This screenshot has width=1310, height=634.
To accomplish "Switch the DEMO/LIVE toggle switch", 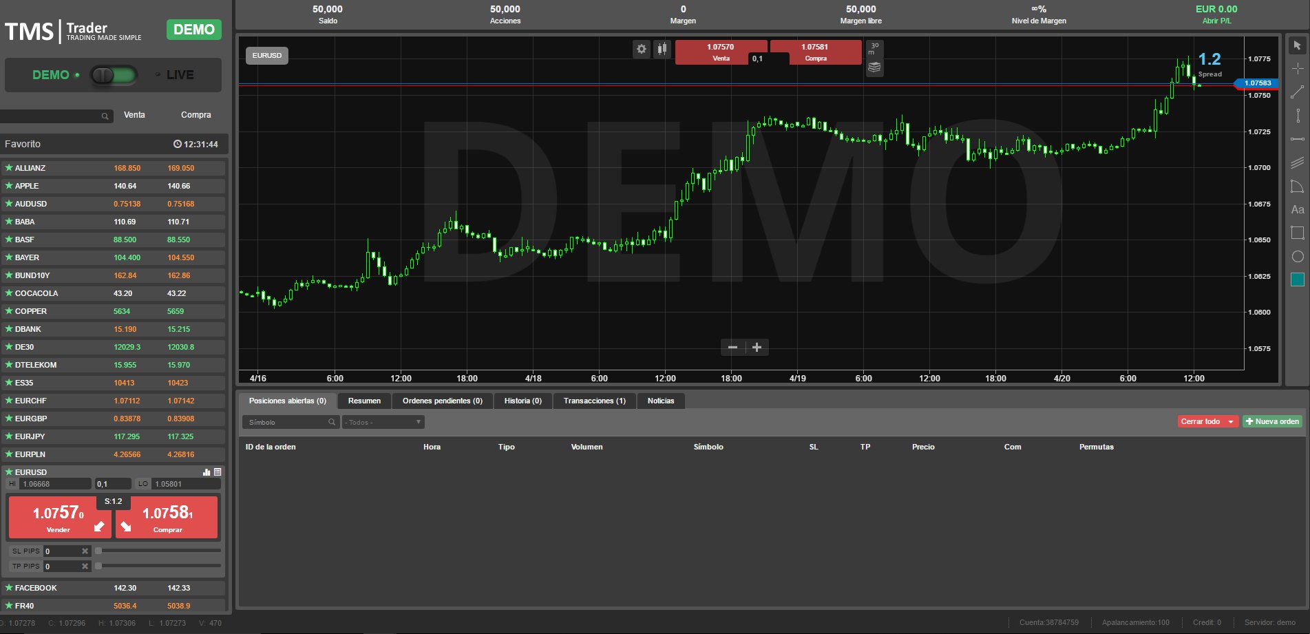I will (x=114, y=75).
